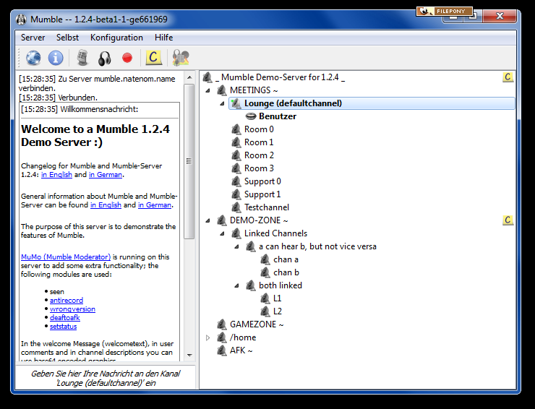Click the FilePony badge in the title bar
This screenshot has width=535, height=409.
[445, 12]
